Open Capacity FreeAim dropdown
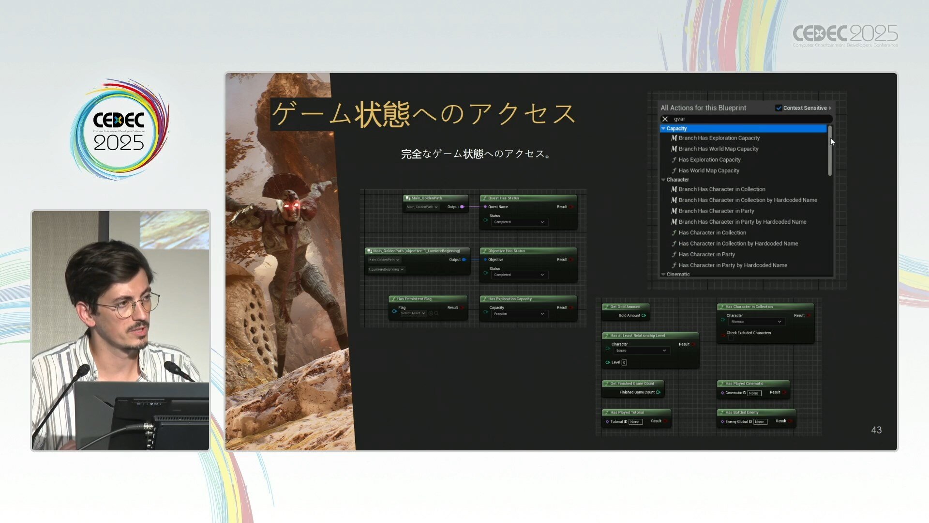The image size is (929, 523). pyautogui.click(x=520, y=314)
